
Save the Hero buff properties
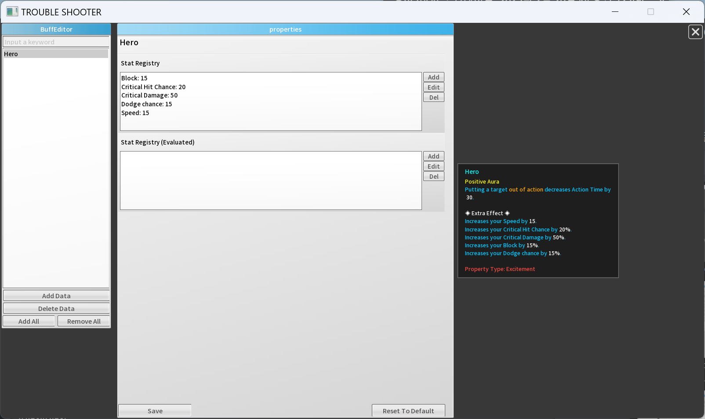pos(155,411)
